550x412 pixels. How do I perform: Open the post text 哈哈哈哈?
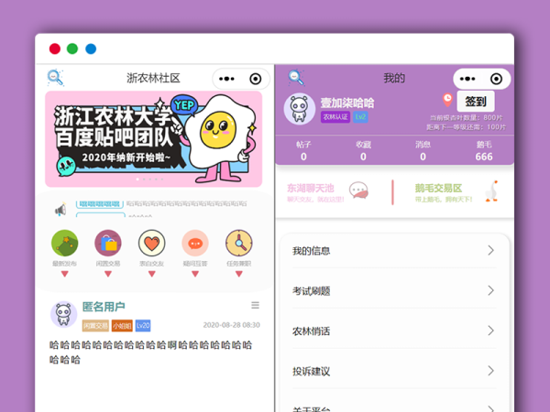(x=151, y=352)
